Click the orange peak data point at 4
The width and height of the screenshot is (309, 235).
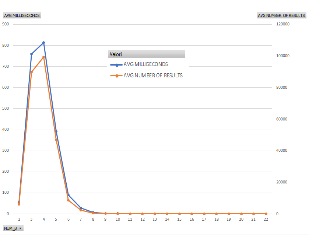tap(44, 57)
